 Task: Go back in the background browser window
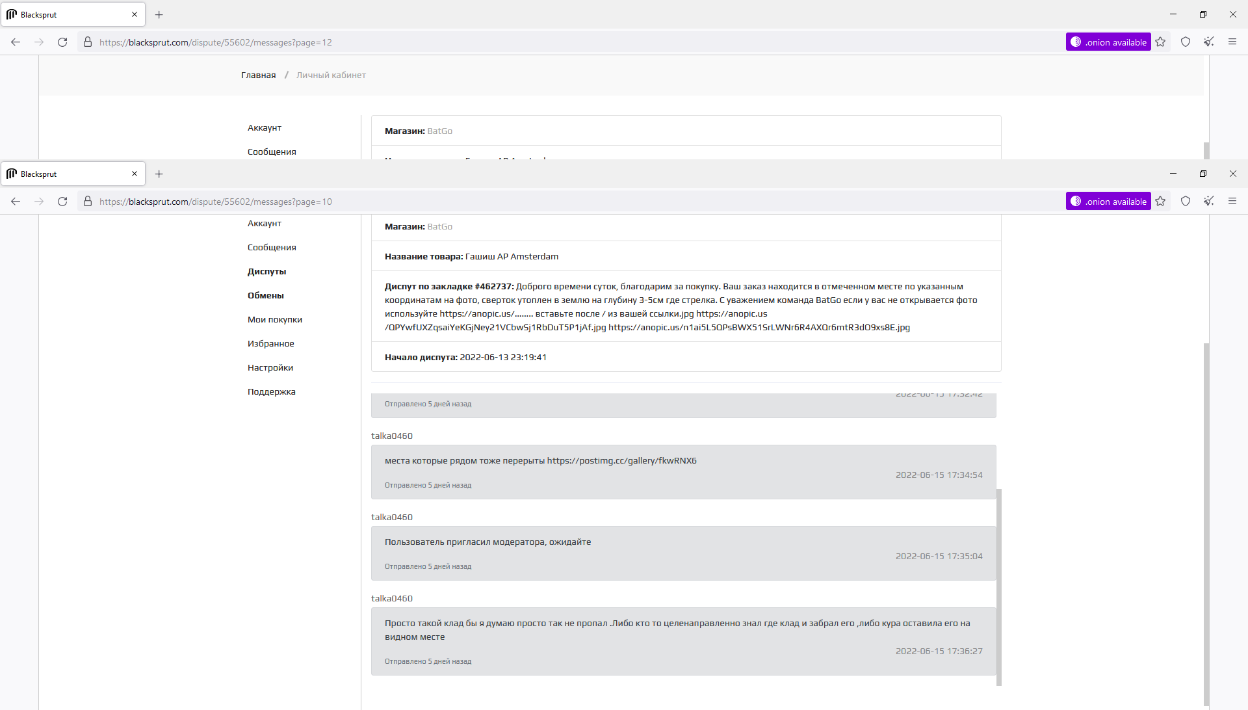tap(16, 42)
